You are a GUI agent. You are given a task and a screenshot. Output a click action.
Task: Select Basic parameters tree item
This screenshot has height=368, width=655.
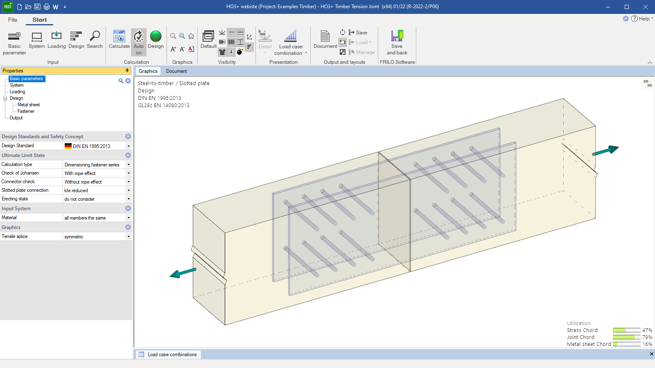coord(26,79)
